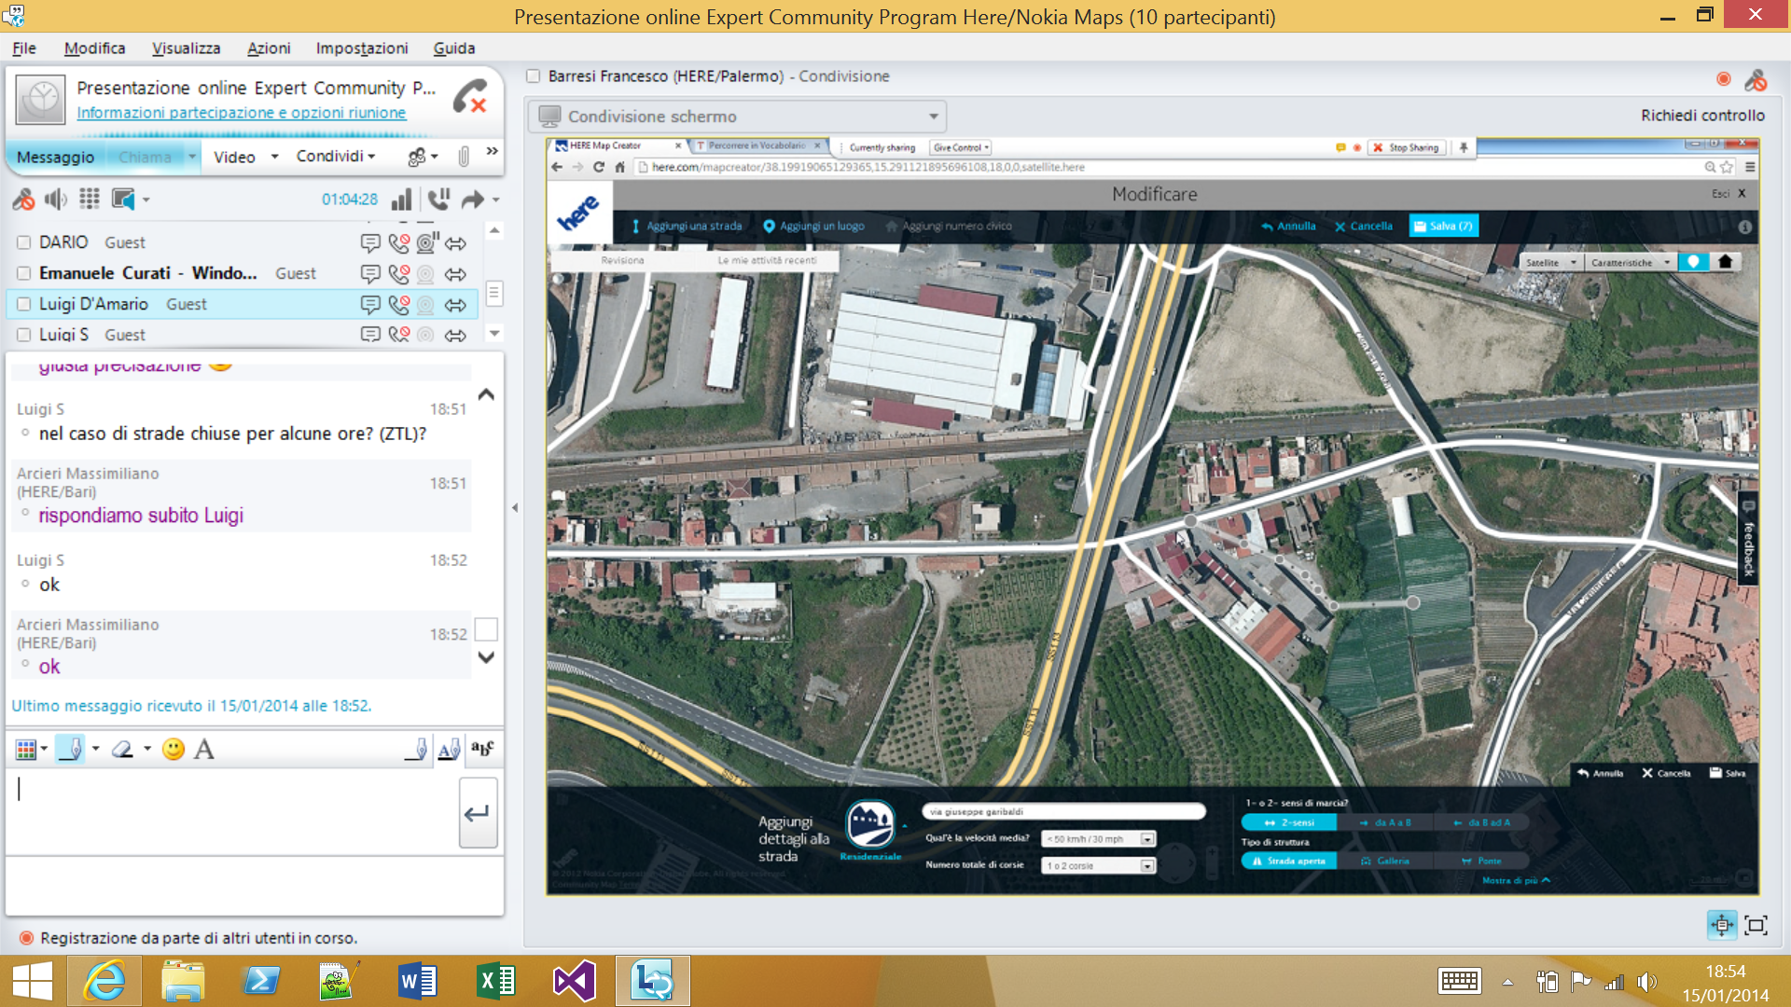Check the box next to Luigi S

24,335
